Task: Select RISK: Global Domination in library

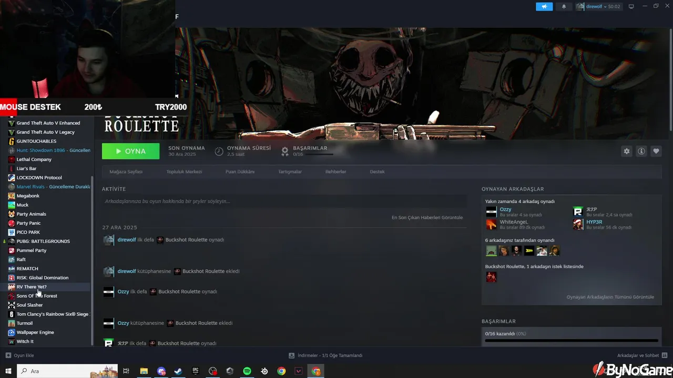Action: [43, 278]
